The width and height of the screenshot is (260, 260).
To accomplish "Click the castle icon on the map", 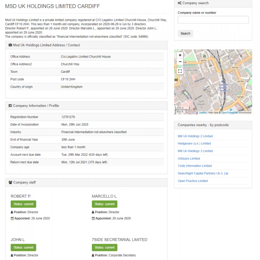I will tap(176, 79).
